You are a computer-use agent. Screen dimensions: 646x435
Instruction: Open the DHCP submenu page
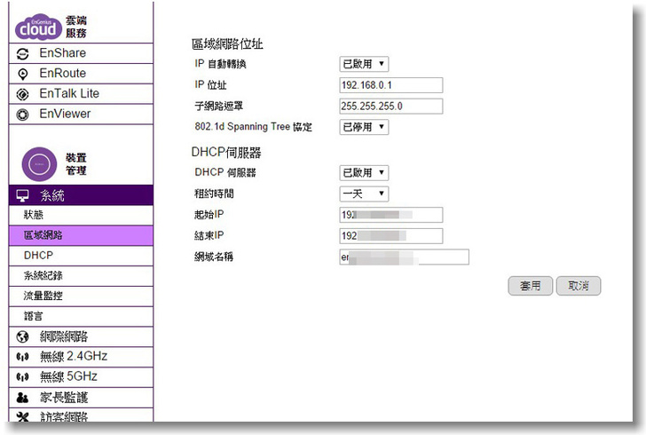(x=81, y=255)
